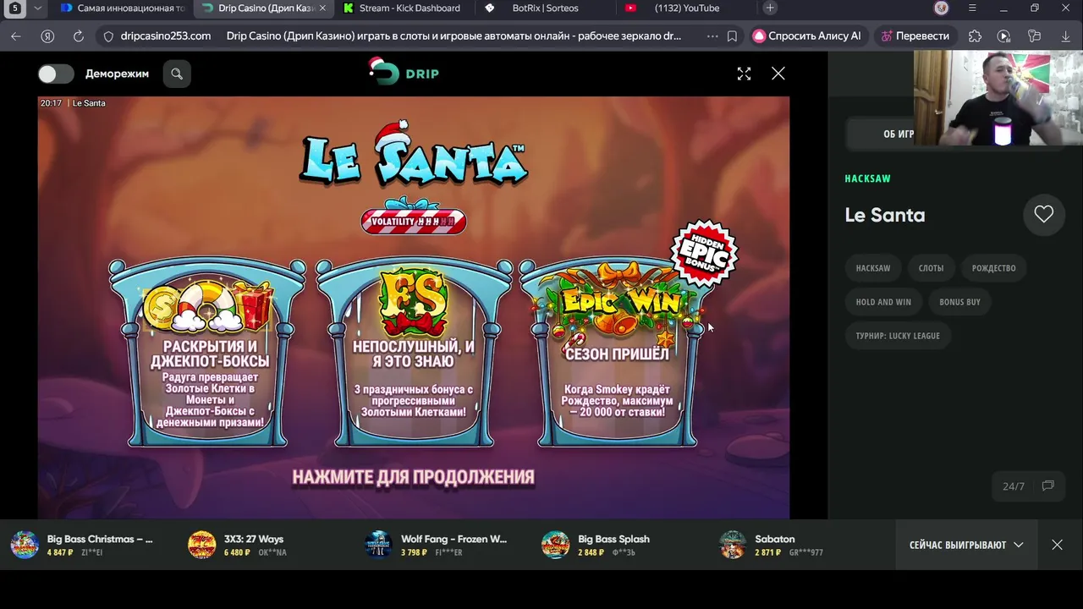Toggle the Деморежим switch

56,74
